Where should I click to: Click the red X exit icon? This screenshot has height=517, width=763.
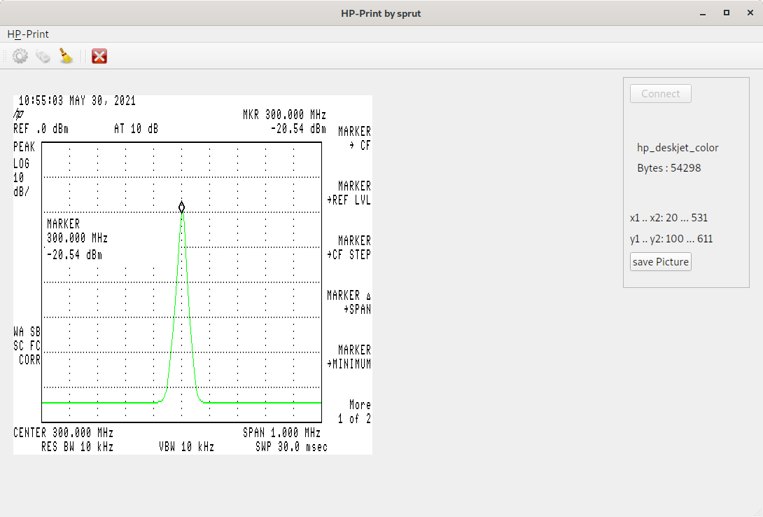coord(99,56)
